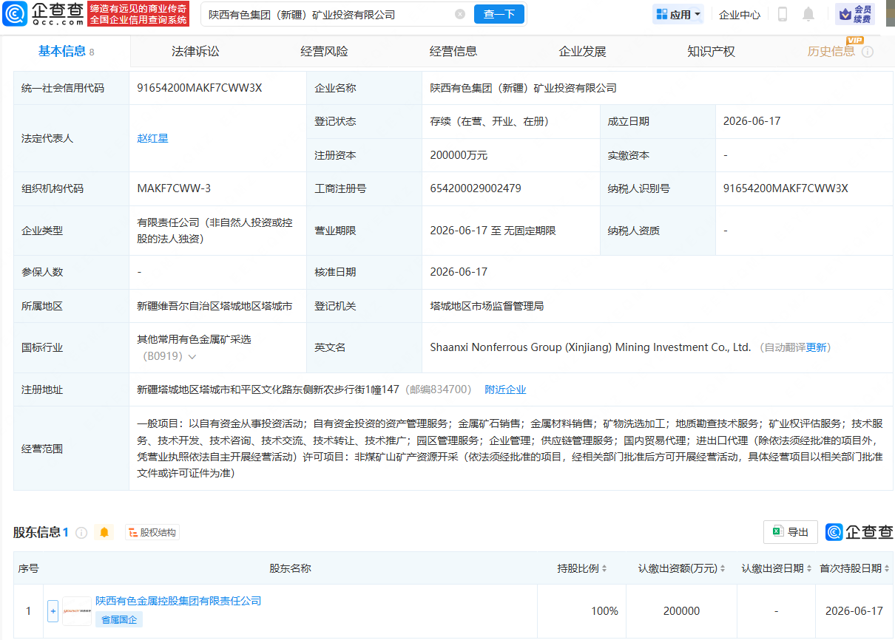Click the promotional banner beside the logo

click(138, 14)
